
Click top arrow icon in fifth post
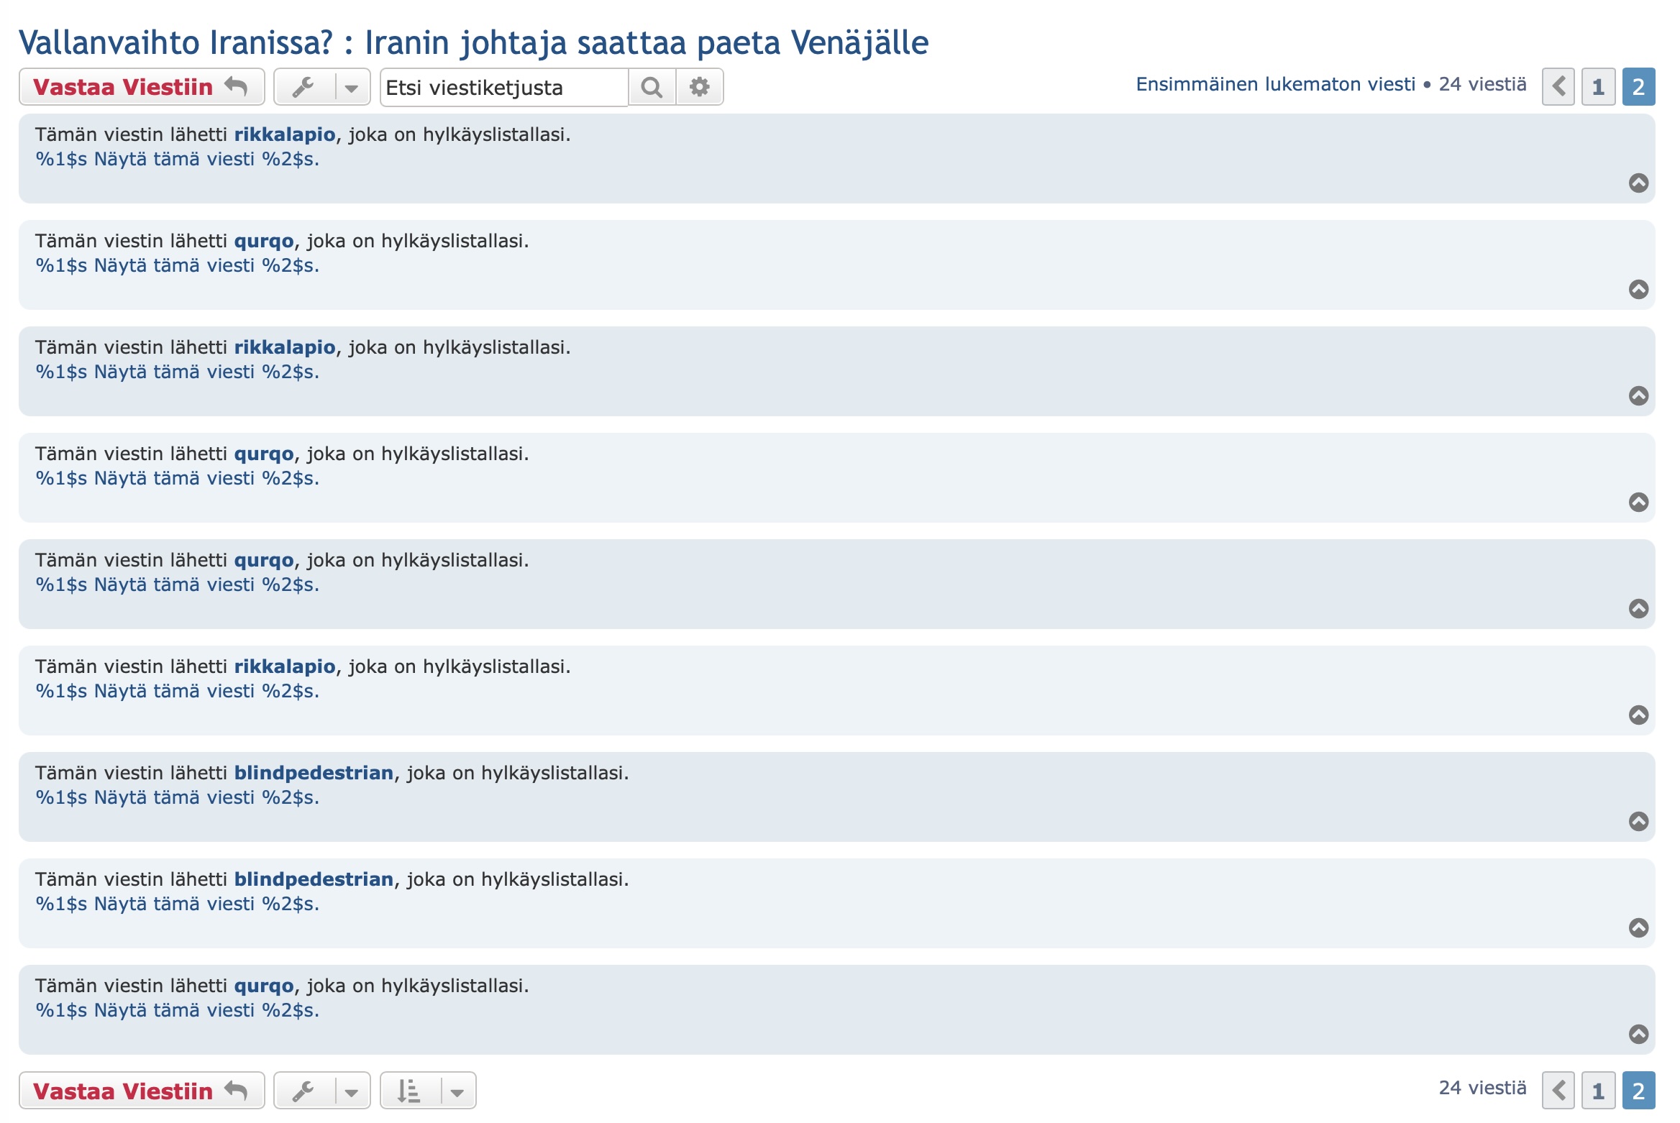pos(1639,608)
